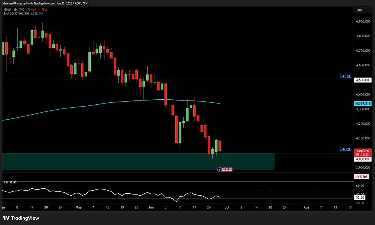Click the red -72.610 (-1.78%) change value

click(37, 10)
